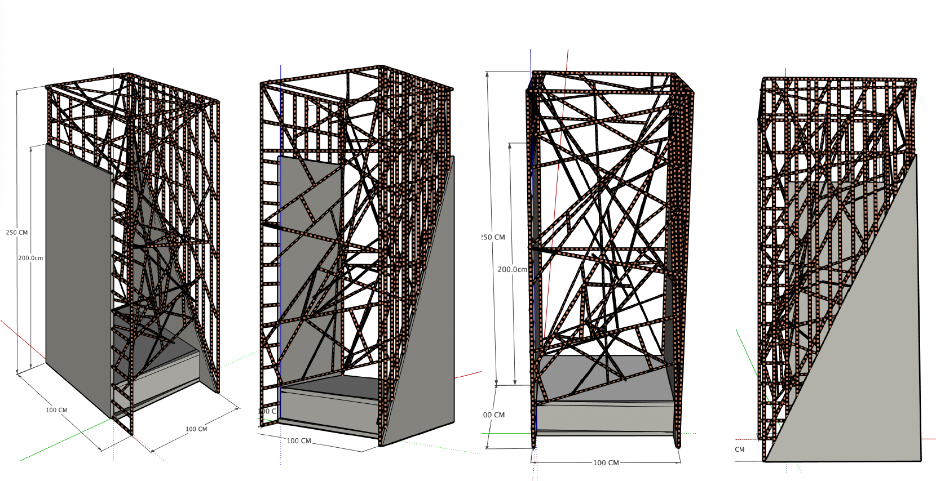The width and height of the screenshot is (936, 481).
Task: Select the 250 CM label beside front view model
Action: [x=493, y=238]
